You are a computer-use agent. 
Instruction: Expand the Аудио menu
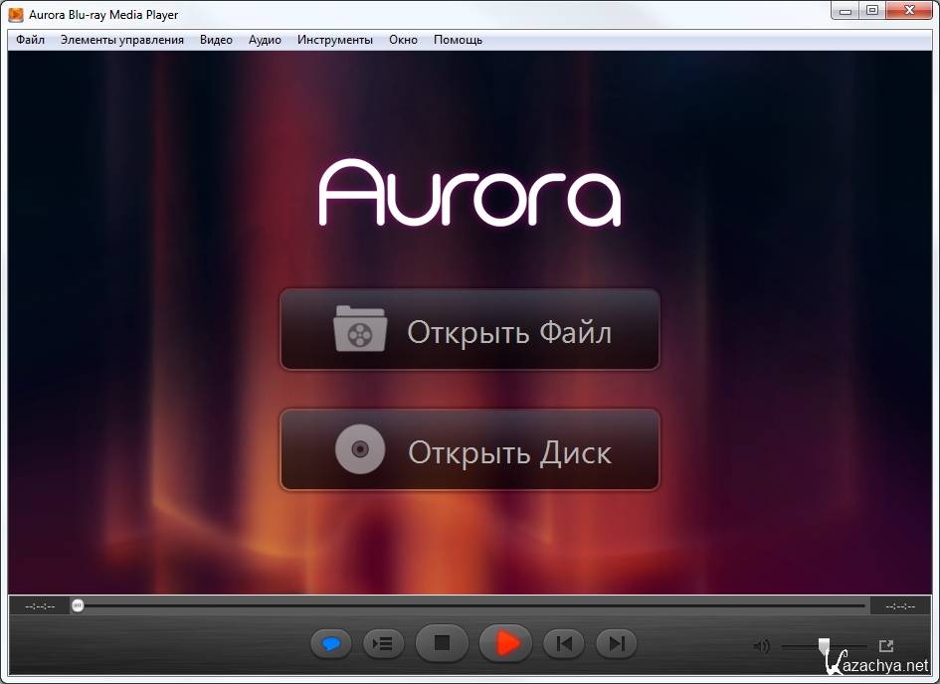265,40
